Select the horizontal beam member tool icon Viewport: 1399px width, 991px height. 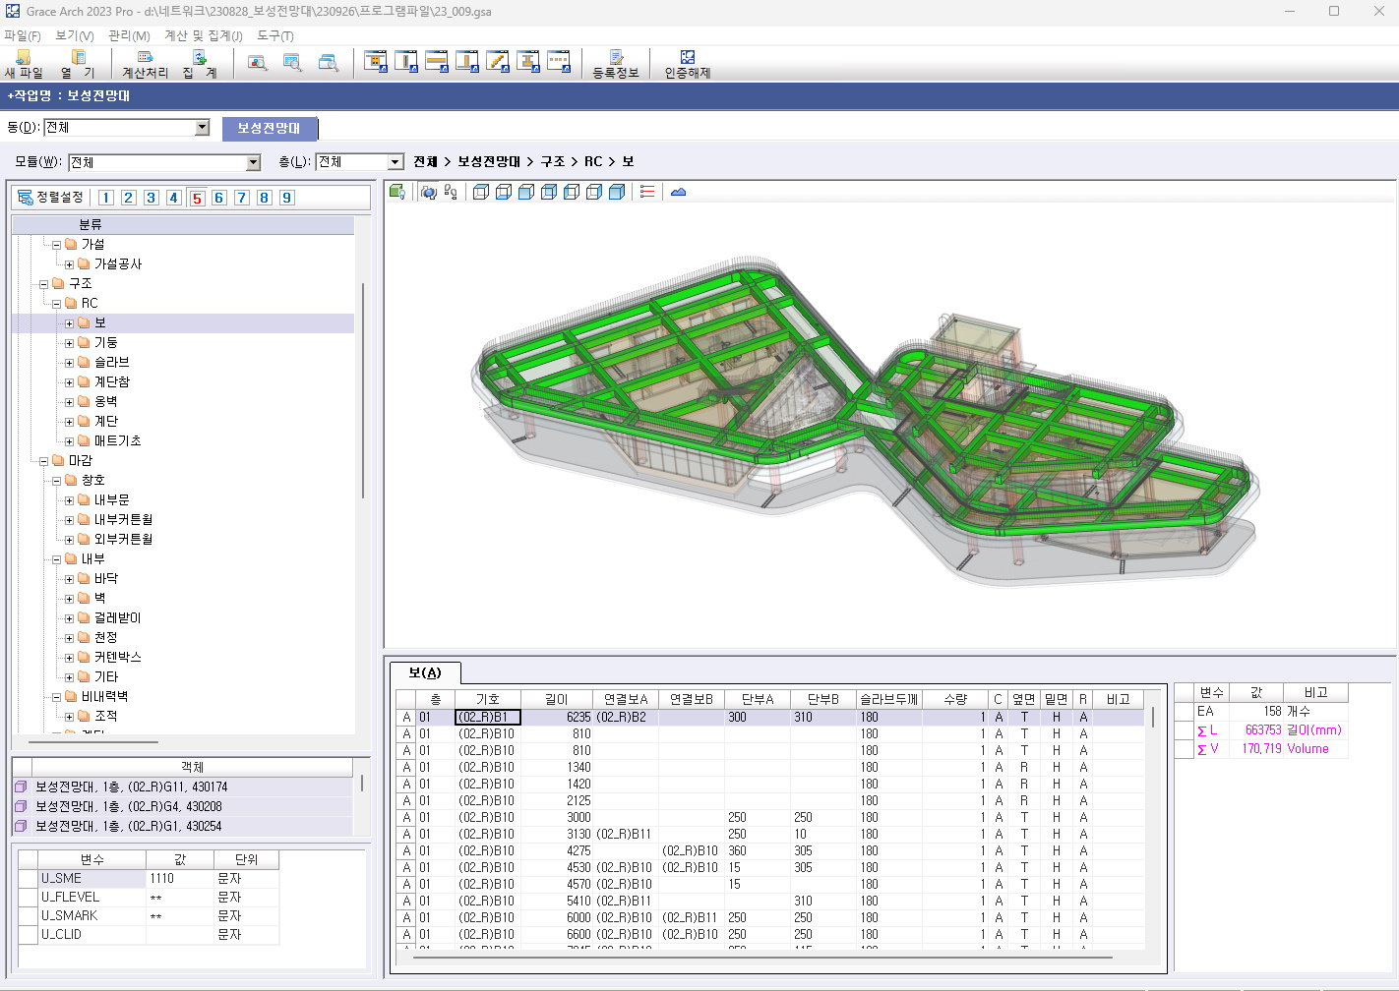437,62
